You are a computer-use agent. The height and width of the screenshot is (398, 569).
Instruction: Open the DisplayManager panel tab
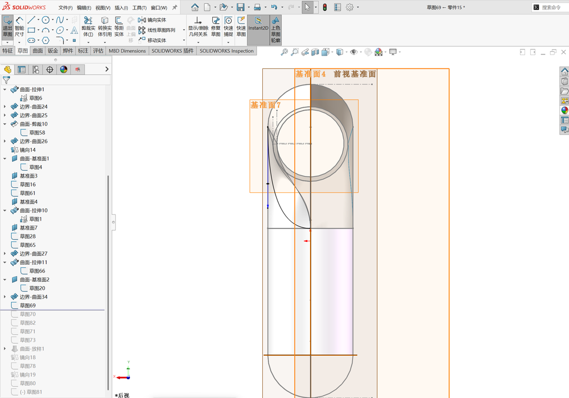[64, 69]
